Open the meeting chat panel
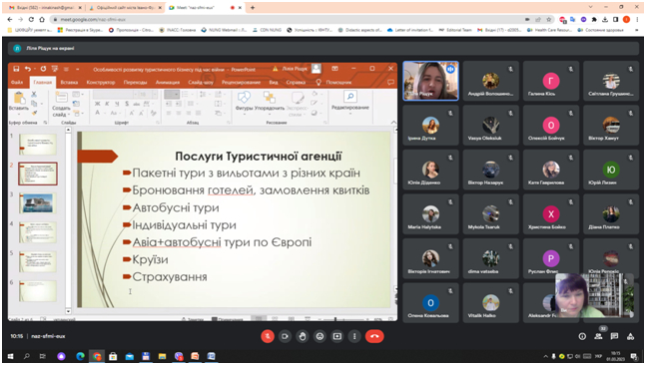The image size is (646, 365). click(614, 336)
